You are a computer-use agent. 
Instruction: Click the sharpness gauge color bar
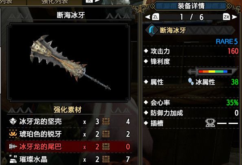pyautogui.click(x=213, y=72)
